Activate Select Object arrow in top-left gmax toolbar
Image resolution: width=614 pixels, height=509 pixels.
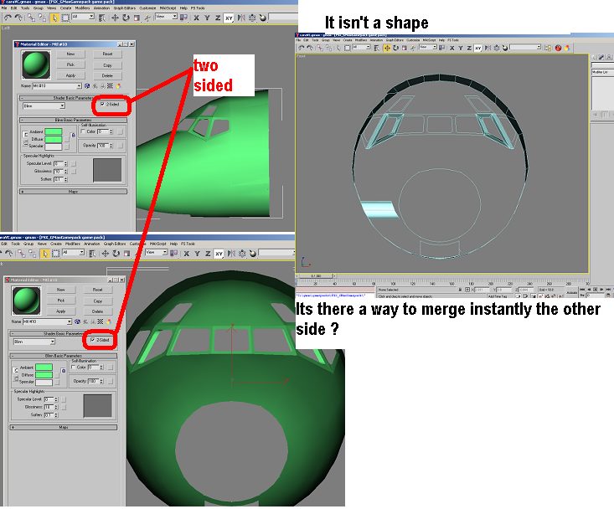[54, 18]
